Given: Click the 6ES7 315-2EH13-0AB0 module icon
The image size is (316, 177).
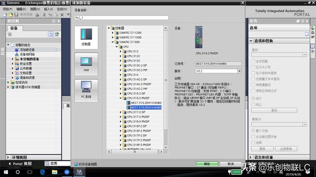Looking at the screenshot, I should click(x=128, y=103).
